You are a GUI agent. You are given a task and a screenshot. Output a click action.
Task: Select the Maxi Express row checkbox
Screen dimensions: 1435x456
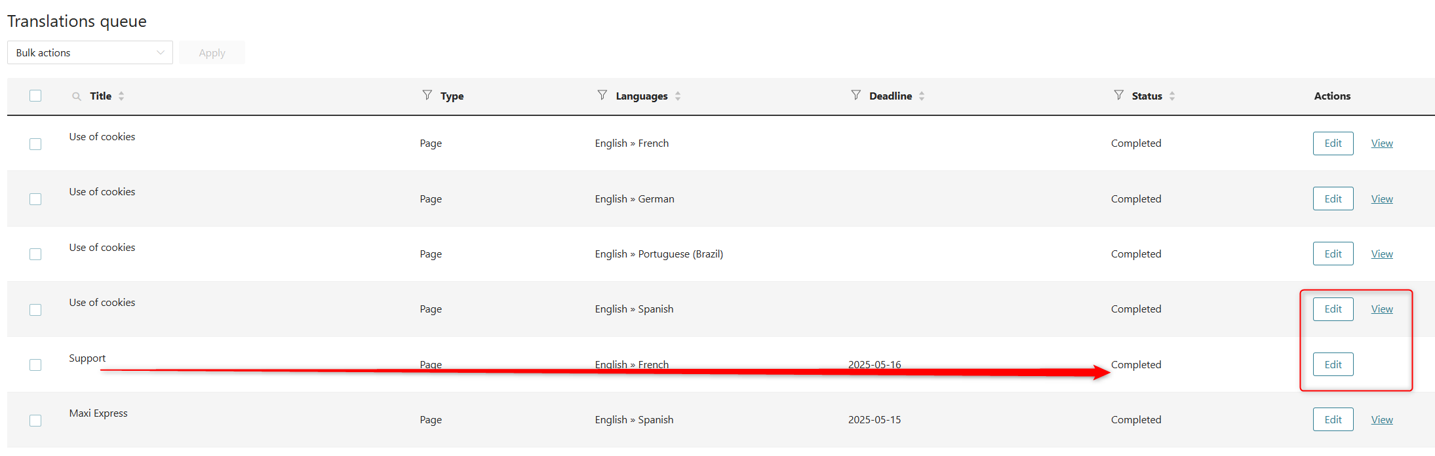pyautogui.click(x=35, y=420)
